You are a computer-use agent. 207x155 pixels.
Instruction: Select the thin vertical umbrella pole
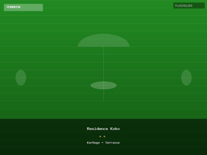[x=103, y=65]
